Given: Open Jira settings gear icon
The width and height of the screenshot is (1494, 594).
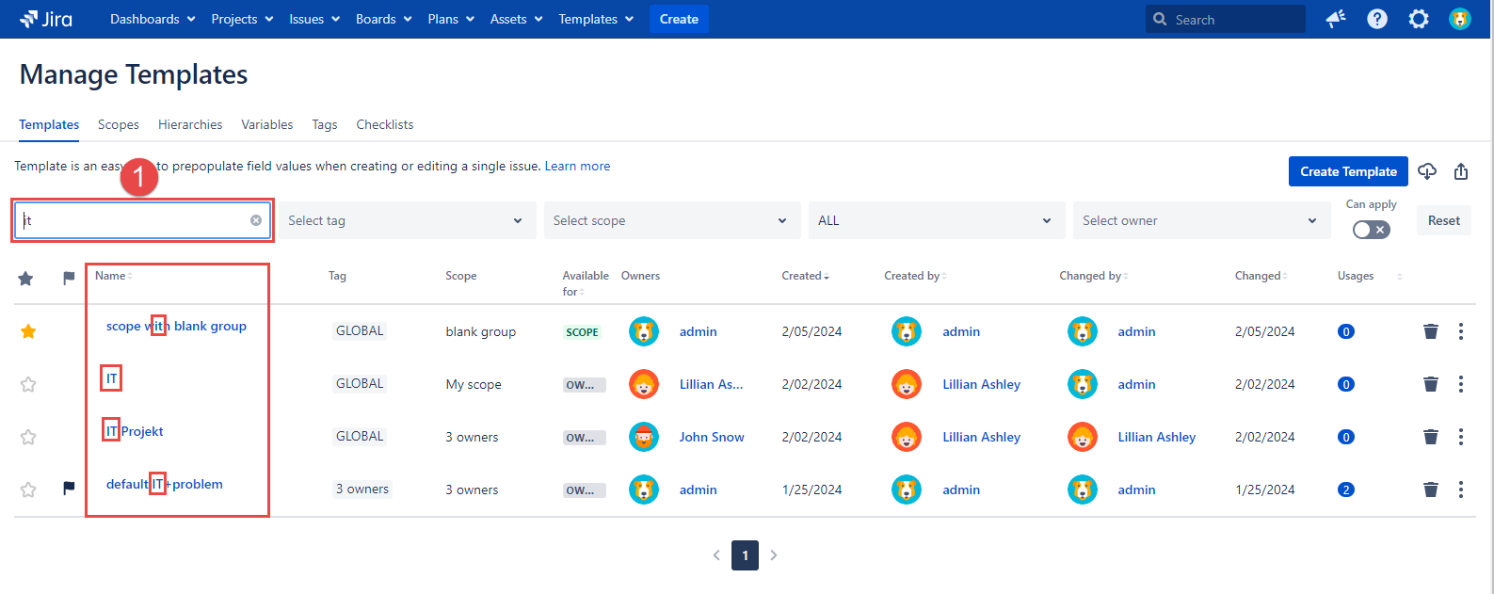Looking at the screenshot, I should 1418,19.
